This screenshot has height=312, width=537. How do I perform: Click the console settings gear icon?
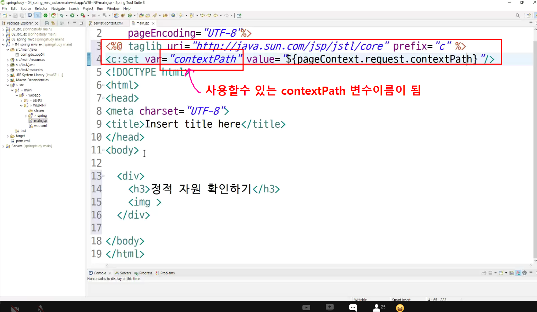[x=524, y=273]
